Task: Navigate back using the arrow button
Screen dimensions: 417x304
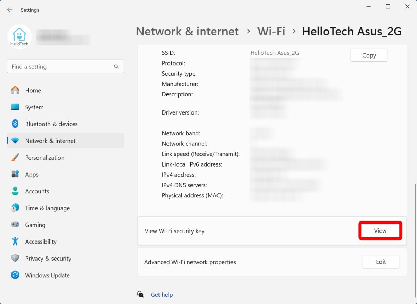Action: tap(9, 10)
